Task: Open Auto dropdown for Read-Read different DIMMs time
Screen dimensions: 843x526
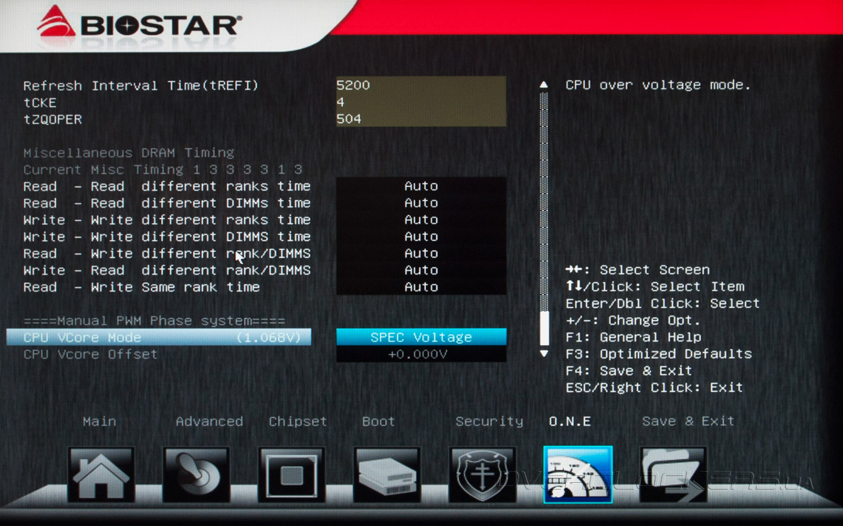Action: click(421, 203)
